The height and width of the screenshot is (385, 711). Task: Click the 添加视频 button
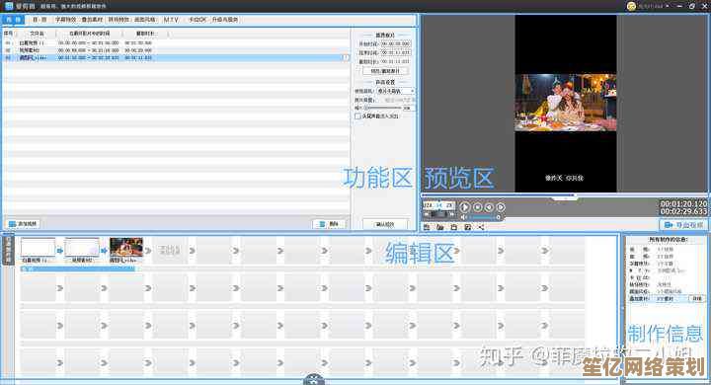pyautogui.click(x=23, y=224)
